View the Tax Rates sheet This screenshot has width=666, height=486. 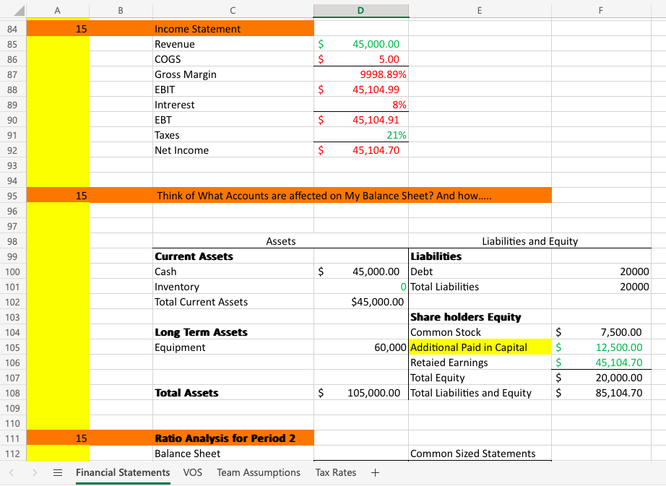point(335,472)
